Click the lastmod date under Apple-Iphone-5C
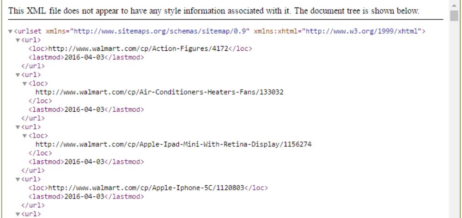 (84, 196)
